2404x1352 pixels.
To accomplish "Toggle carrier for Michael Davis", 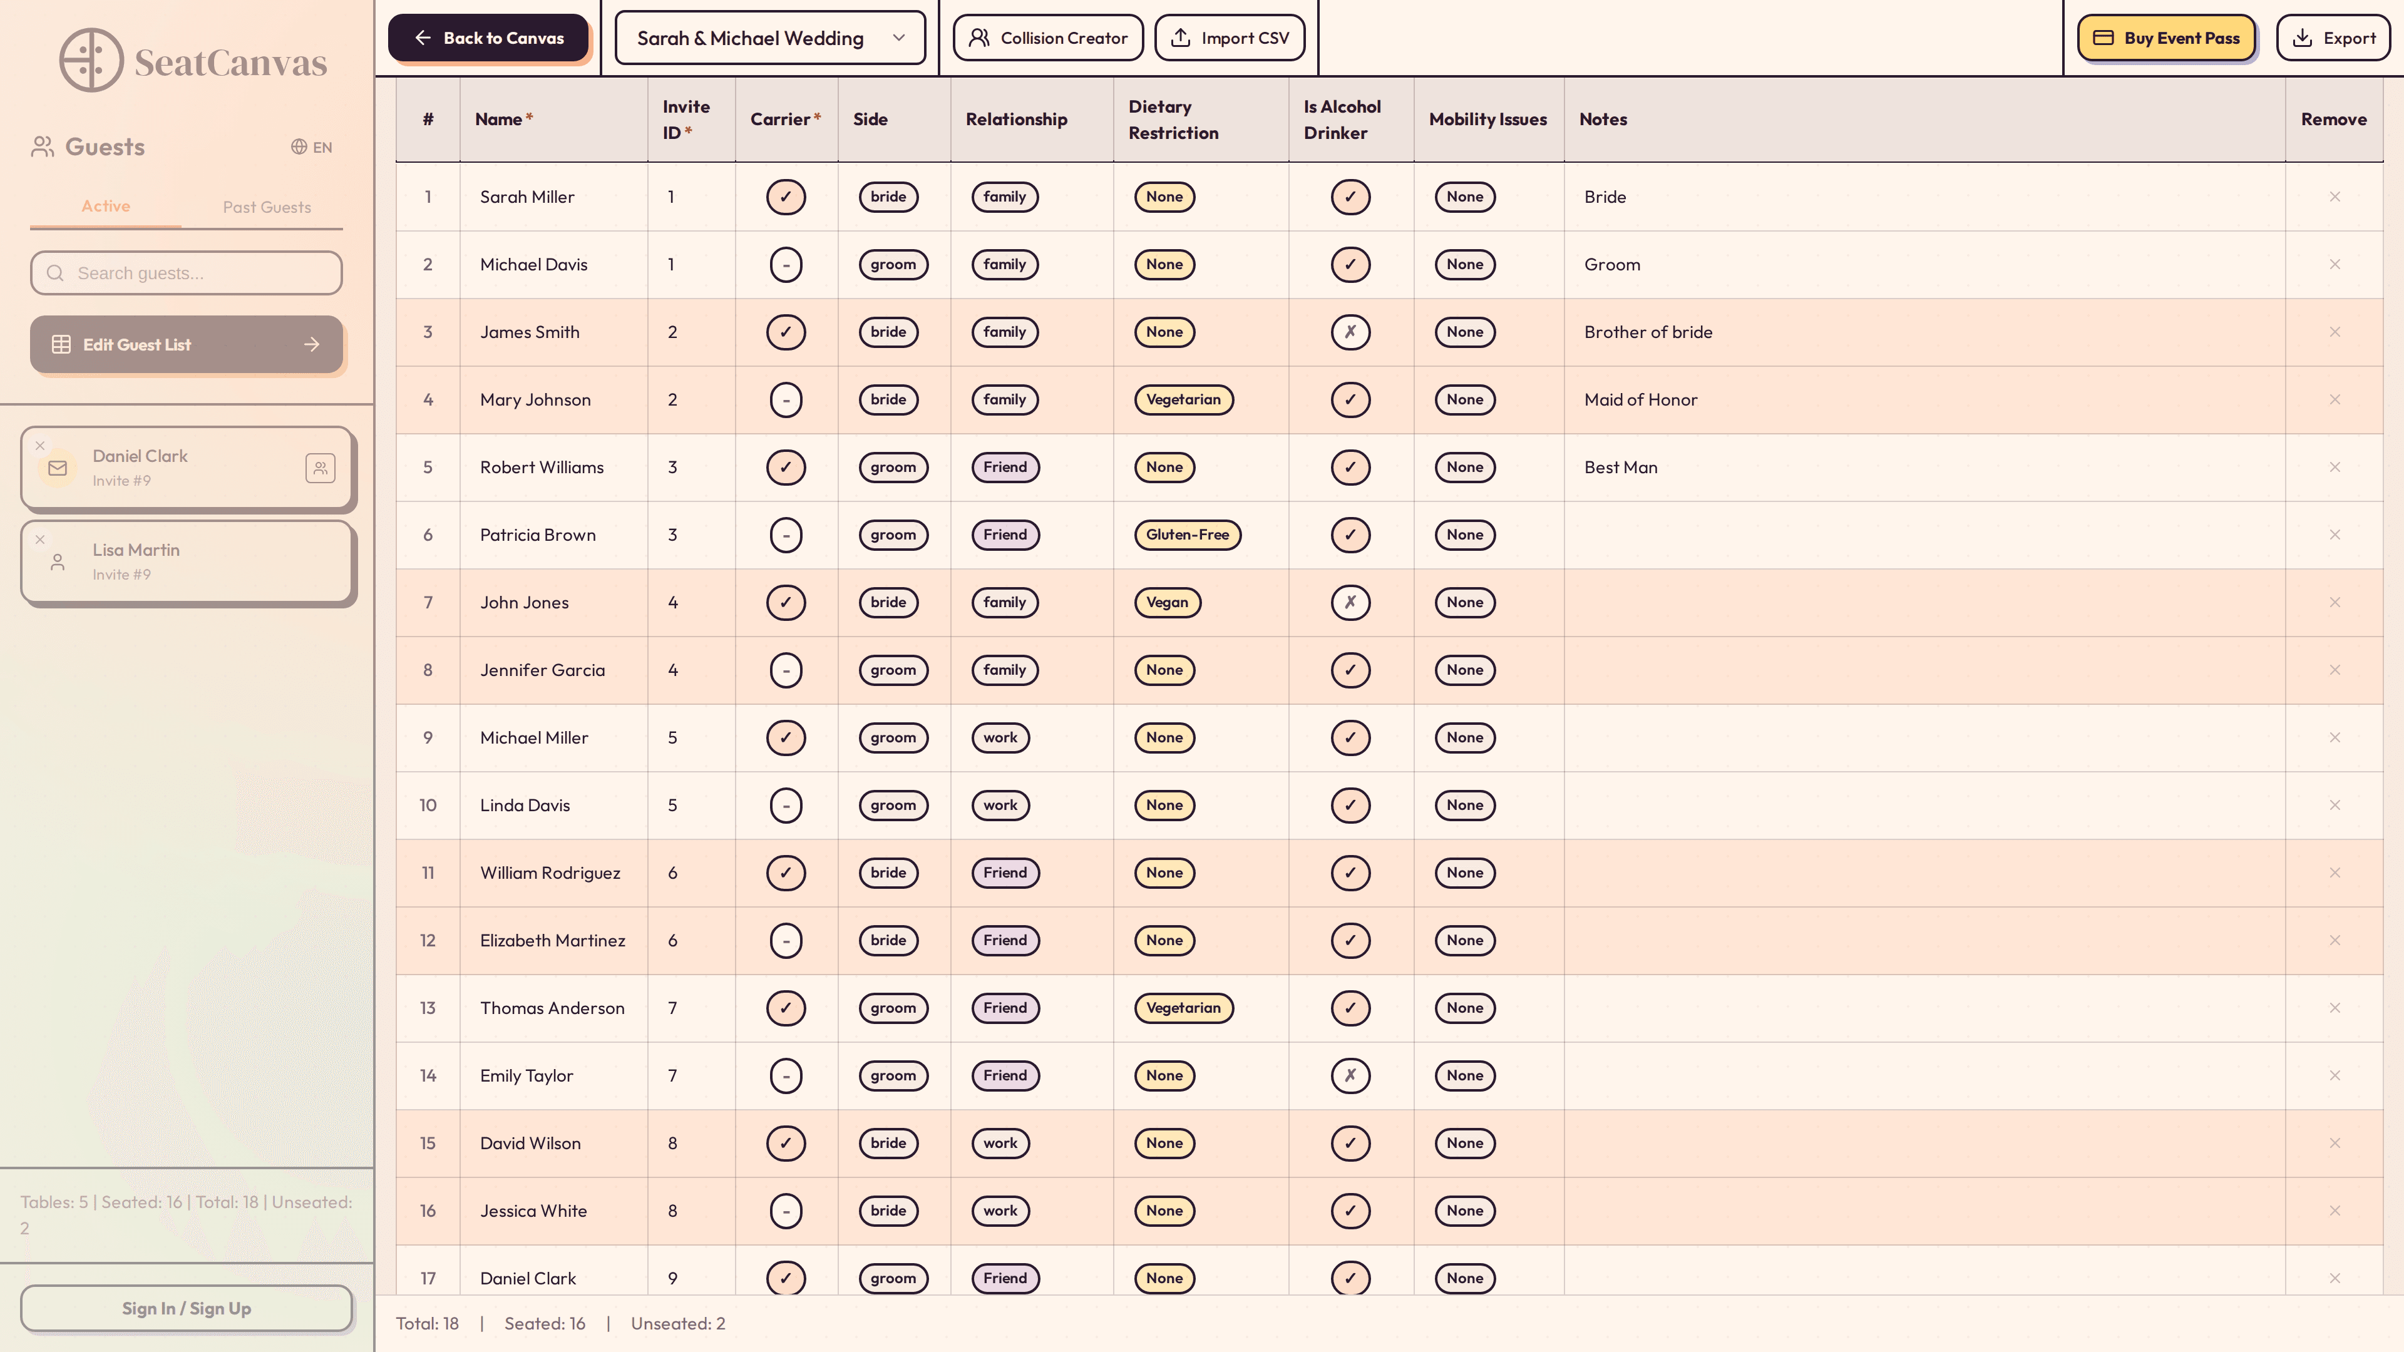I will (786, 264).
